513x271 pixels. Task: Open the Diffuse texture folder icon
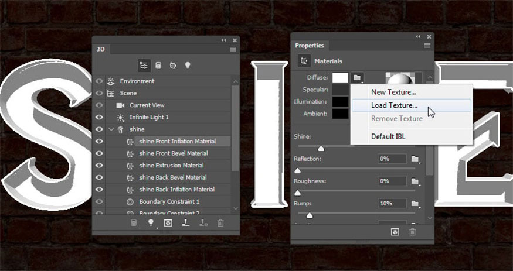point(358,77)
